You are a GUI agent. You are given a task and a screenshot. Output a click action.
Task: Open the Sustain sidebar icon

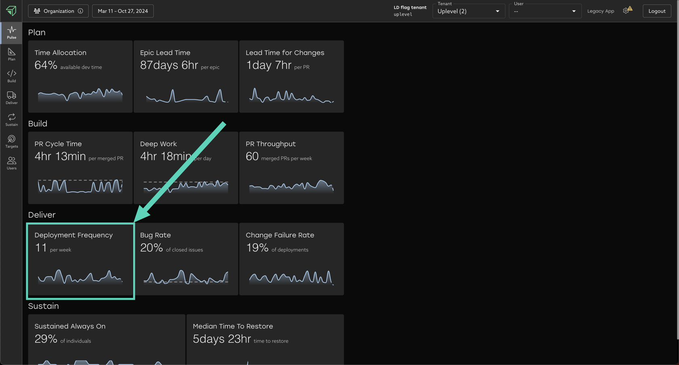click(x=11, y=120)
